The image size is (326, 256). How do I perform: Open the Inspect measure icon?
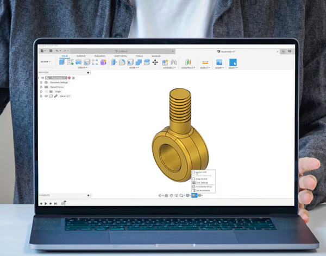205,62
